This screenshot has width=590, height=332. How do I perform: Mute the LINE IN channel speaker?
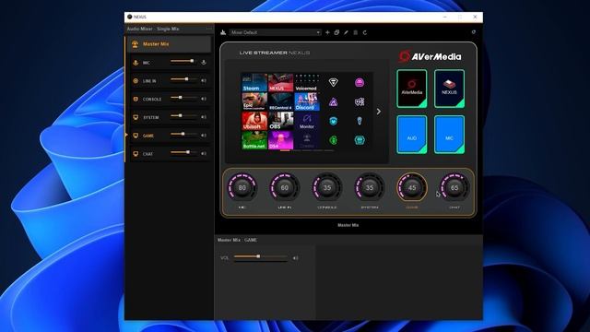pyautogui.click(x=204, y=80)
